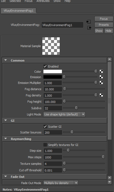Disable the Enabled checkbox

45,66
